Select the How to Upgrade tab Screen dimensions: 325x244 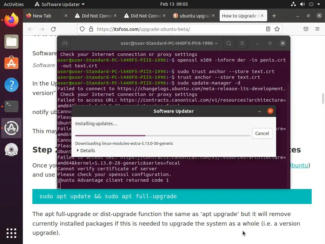point(240,16)
